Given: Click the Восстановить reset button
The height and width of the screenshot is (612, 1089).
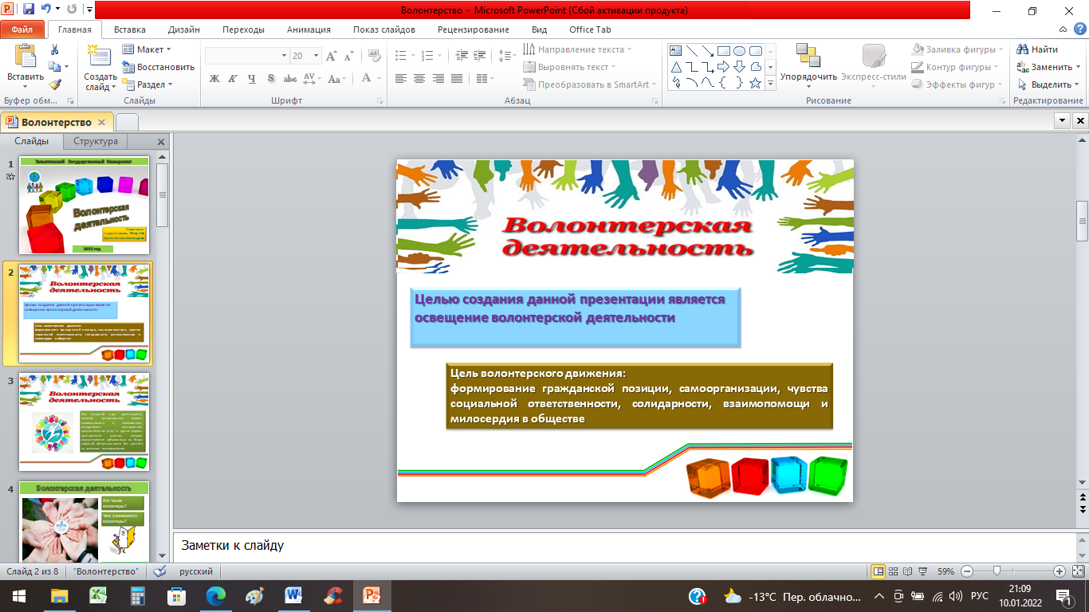Looking at the screenshot, I should (x=159, y=67).
